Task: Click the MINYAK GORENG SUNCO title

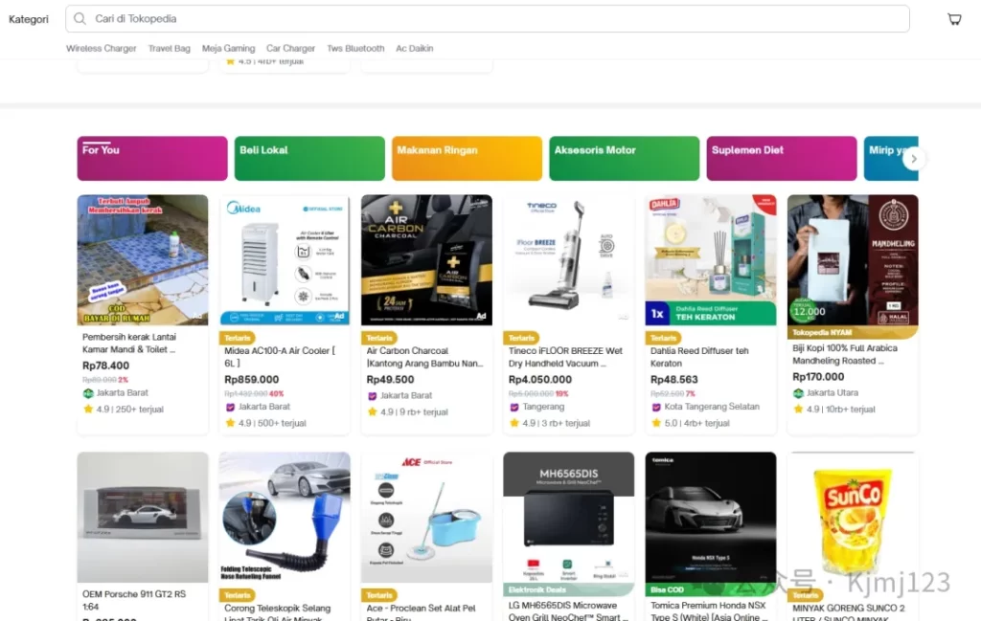Action: [849, 612]
